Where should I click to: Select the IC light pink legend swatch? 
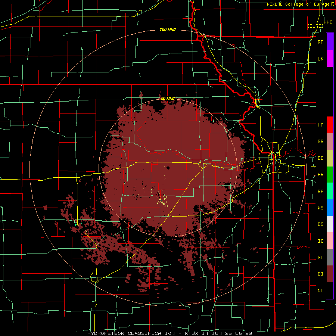coord(330,241)
